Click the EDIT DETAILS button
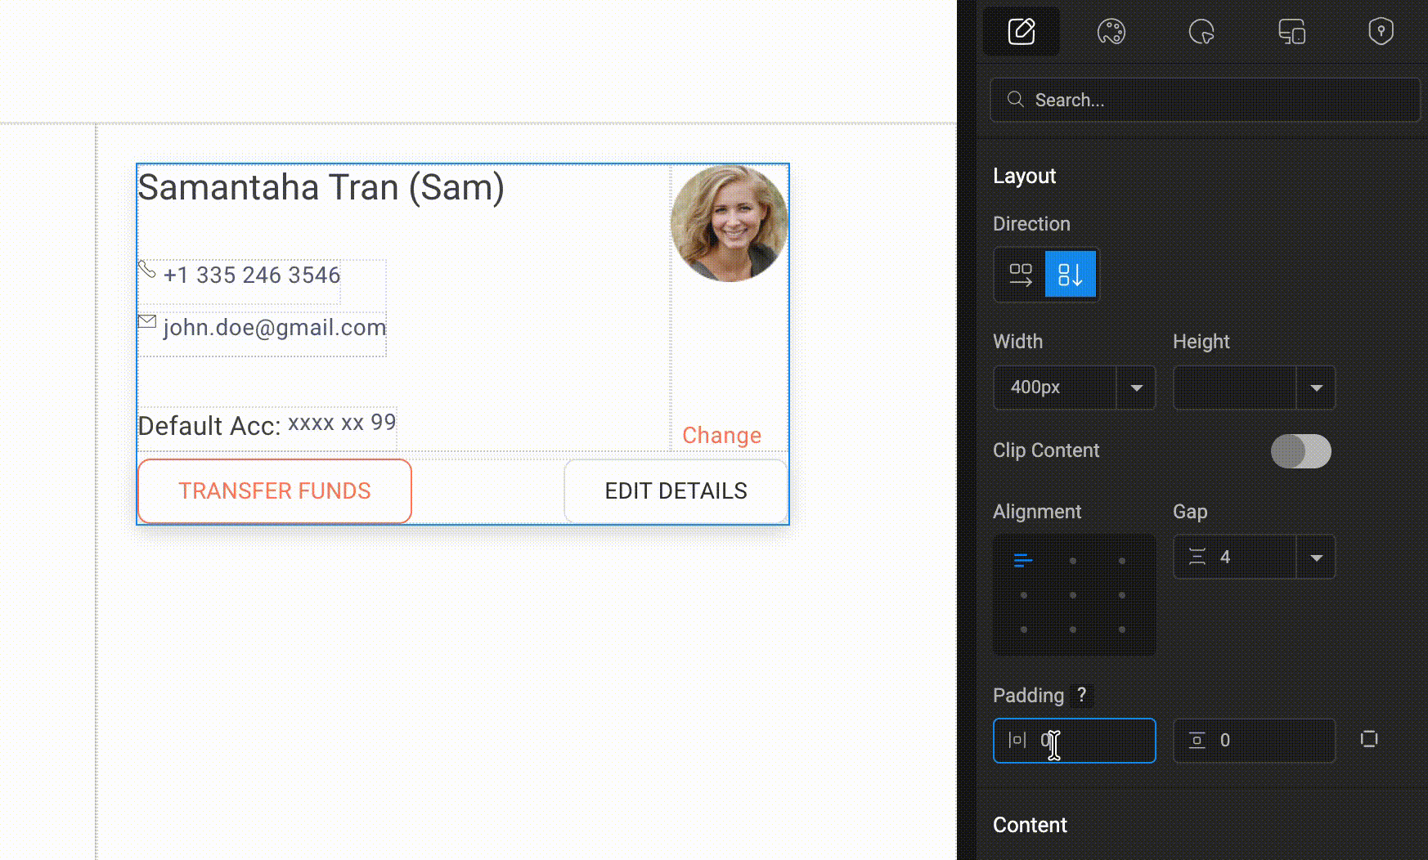Screen dimensions: 1428x860 [x=676, y=490]
